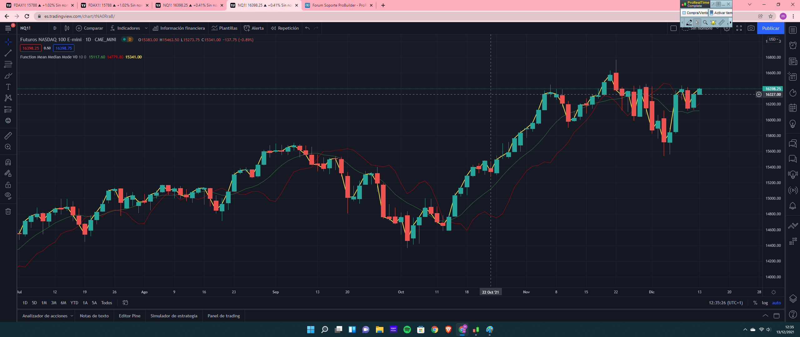Select the text annotation tool
Viewport: 800px width, 337px height.
(x=8, y=87)
